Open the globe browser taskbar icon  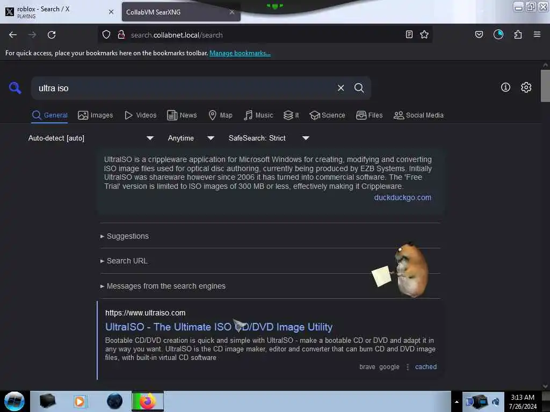pos(114,401)
